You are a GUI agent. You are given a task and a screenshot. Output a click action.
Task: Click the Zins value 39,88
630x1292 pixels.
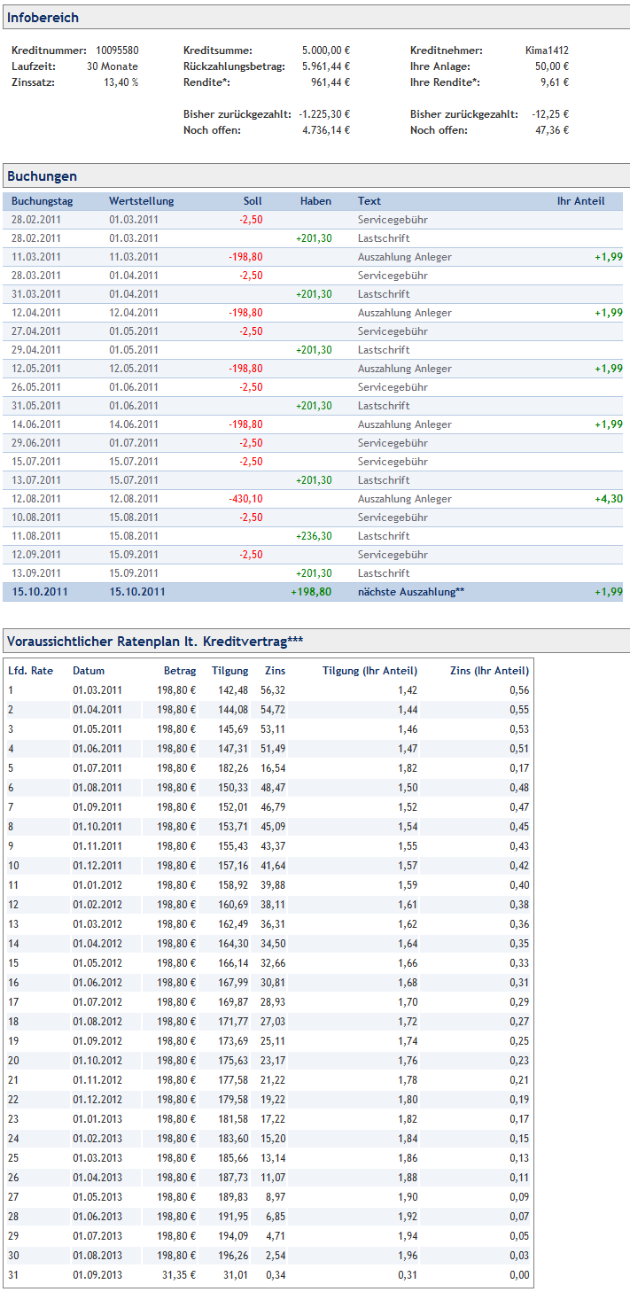(x=272, y=885)
